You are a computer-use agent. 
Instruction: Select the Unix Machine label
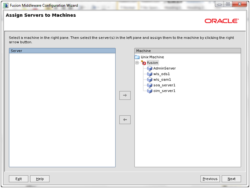(x=152, y=57)
